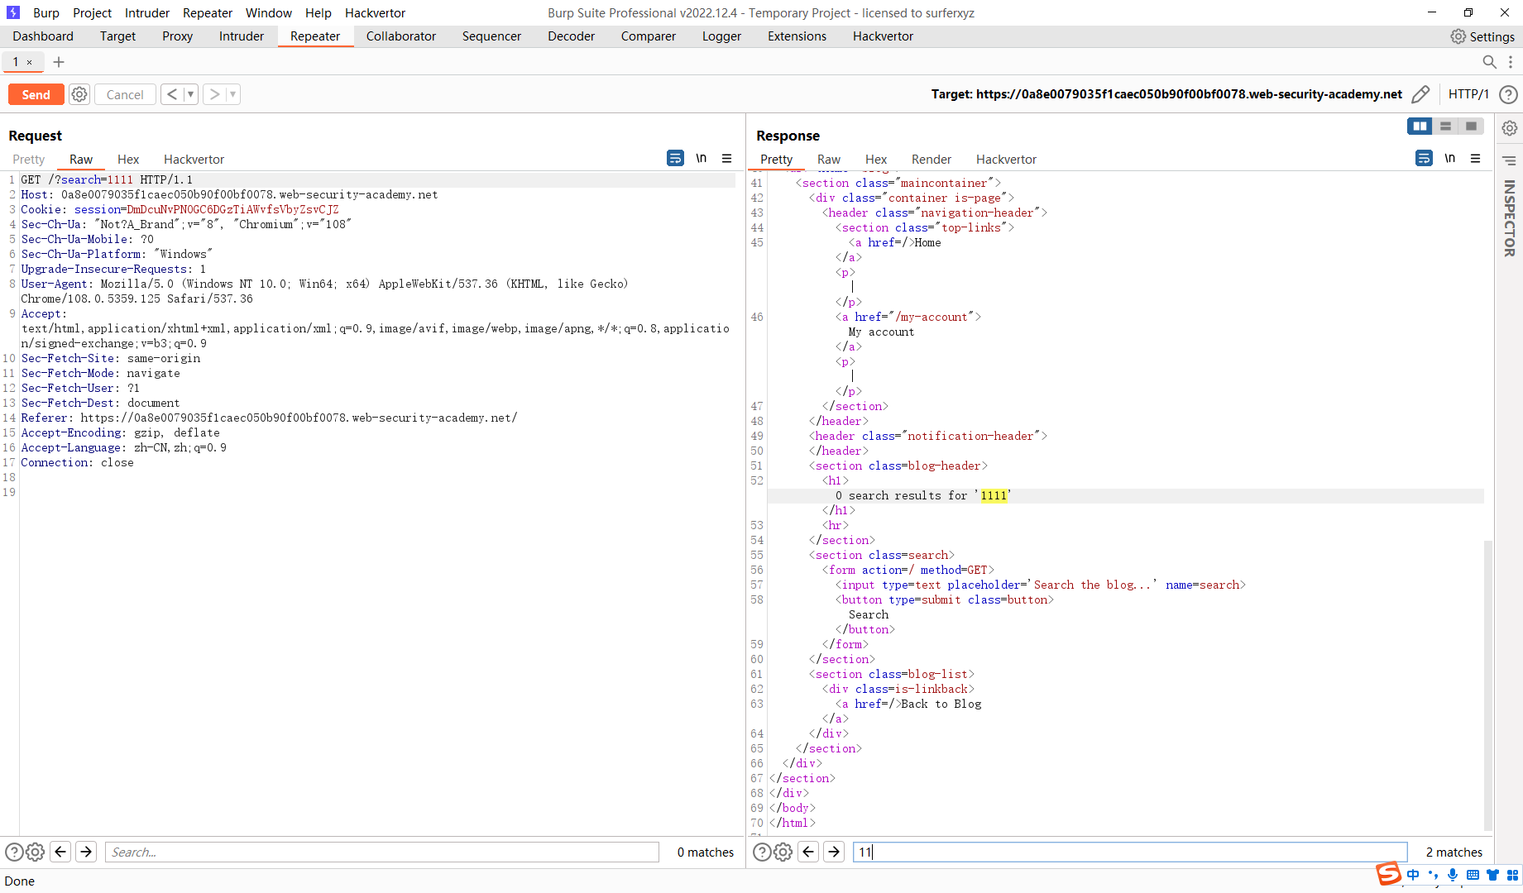This screenshot has width=1523, height=893.
Task: Open Response search help question icon
Action: point(762,852)
